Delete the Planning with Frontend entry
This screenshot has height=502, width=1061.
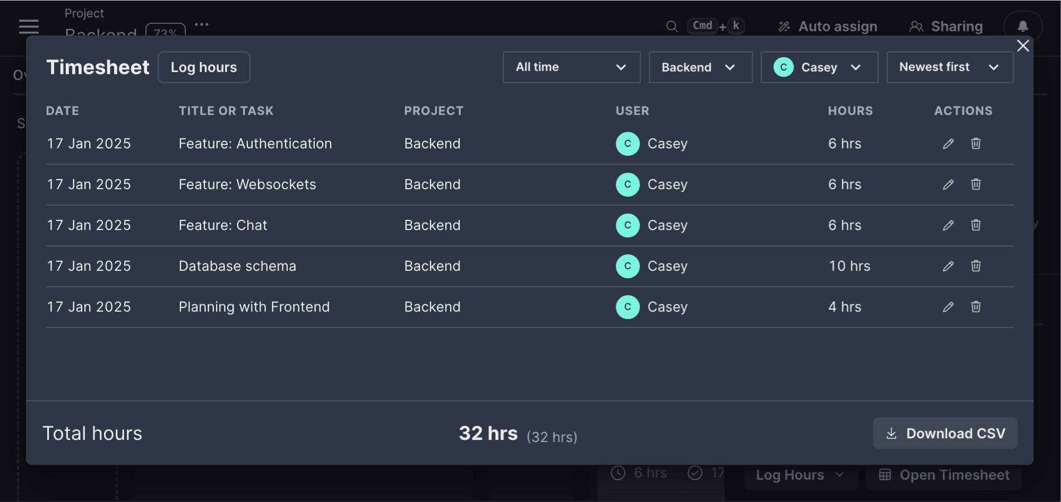[x=976, y=307]
